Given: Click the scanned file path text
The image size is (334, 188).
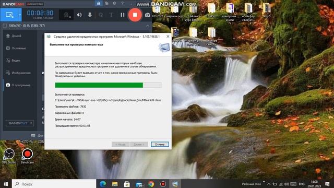Looking at the screenshot, I should pyautogui.click(x=108, y=100).
